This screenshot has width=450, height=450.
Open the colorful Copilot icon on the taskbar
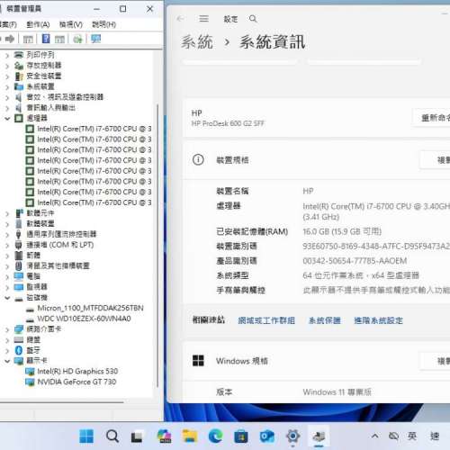click(164, 436)
